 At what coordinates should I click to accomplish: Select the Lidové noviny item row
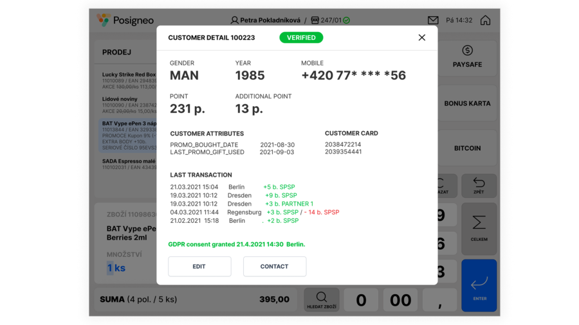[x=129, y=105]
